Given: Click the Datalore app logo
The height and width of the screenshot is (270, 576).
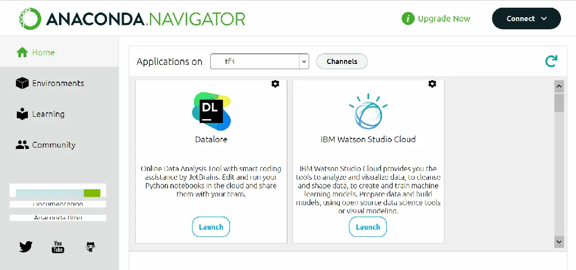Looking at the screenshot, I should (212, 111).
